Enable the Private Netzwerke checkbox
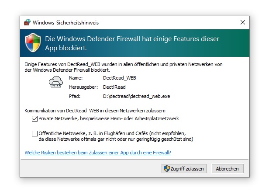Viewport: 269px width, 195px height. pos(34,118)
